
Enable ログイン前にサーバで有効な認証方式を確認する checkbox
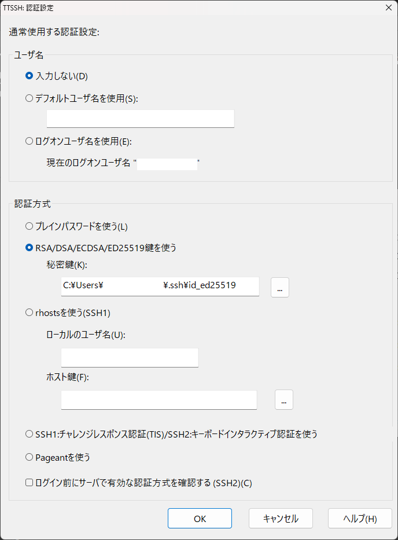(x=30, y=482)
